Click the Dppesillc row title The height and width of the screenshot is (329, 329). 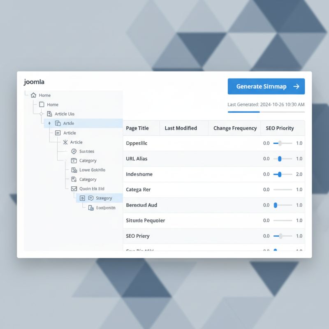point(137,143)
